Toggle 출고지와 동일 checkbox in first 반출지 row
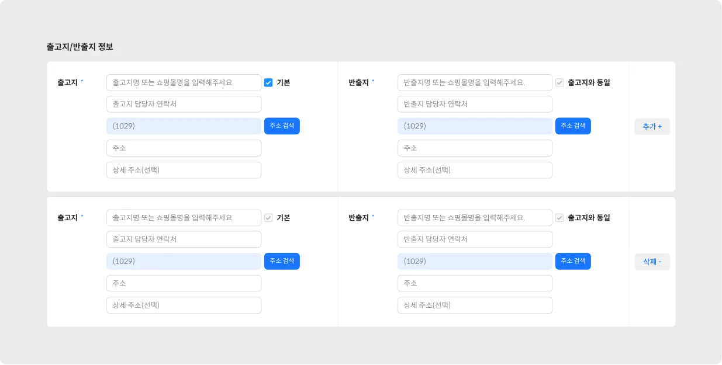This screenshot has height=365, width=722. (559, 82)
